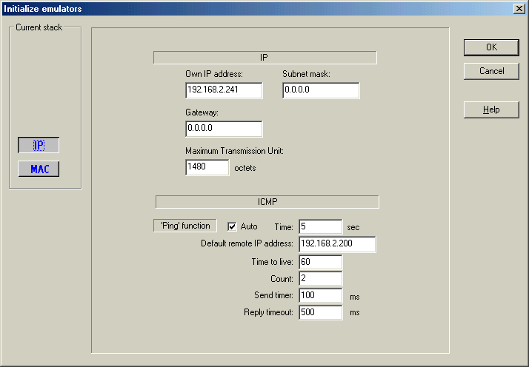This screenshot has width=529, height=367.
Task: Edit the ping Time seconds field
Action: pos(321,226)
